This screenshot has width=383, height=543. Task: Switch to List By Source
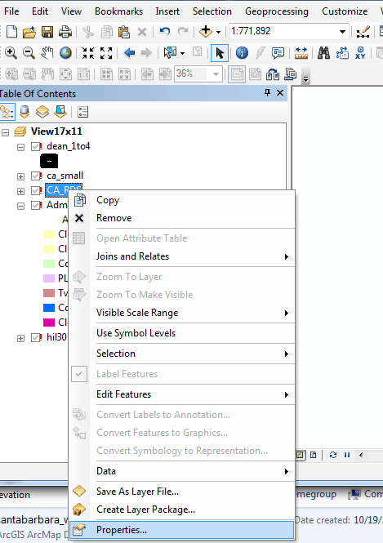point(24,112)
